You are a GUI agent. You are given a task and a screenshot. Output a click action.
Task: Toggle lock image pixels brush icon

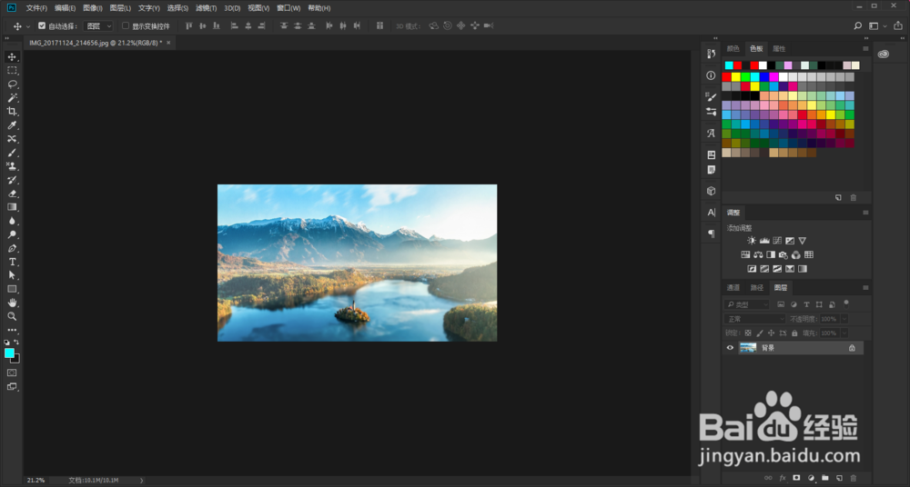(760, 333)
